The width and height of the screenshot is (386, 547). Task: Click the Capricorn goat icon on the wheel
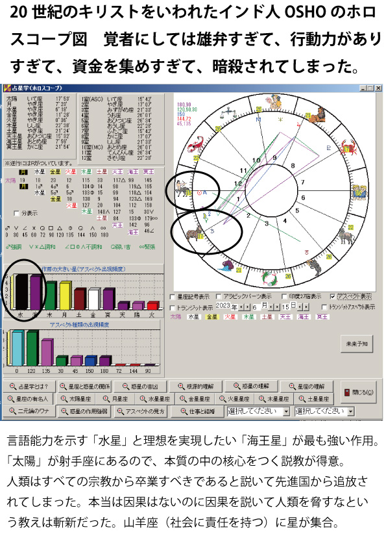click(x=194, y=233)
